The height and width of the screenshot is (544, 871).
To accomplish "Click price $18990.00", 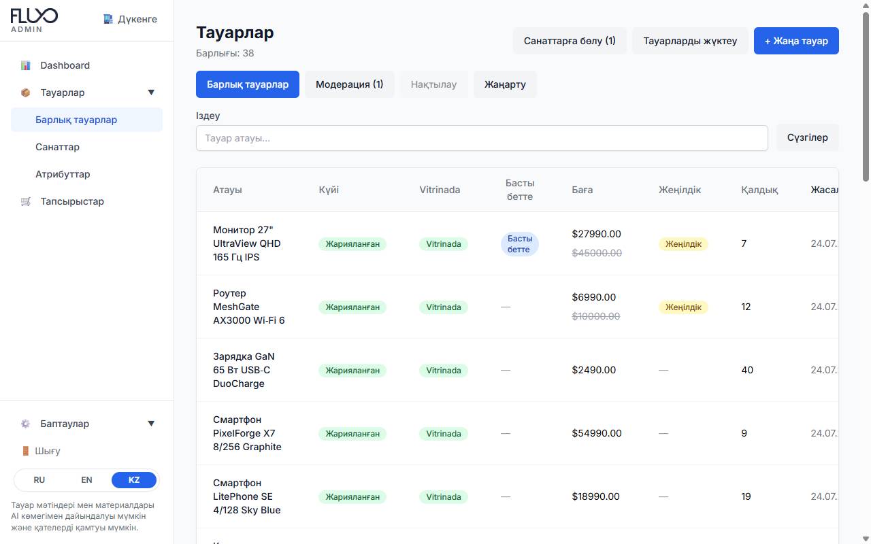I will point(596,496).
